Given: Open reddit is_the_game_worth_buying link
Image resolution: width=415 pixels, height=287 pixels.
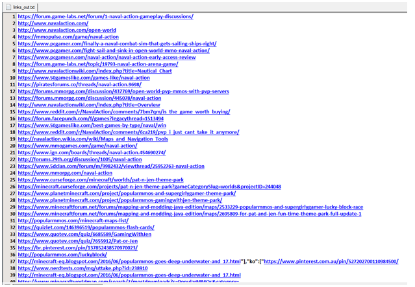Looking at the screenshot, I should 124,111.
